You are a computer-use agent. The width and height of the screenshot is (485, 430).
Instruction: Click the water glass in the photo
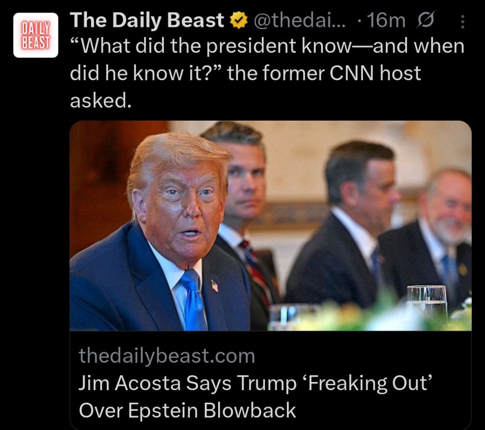[426, 304]
